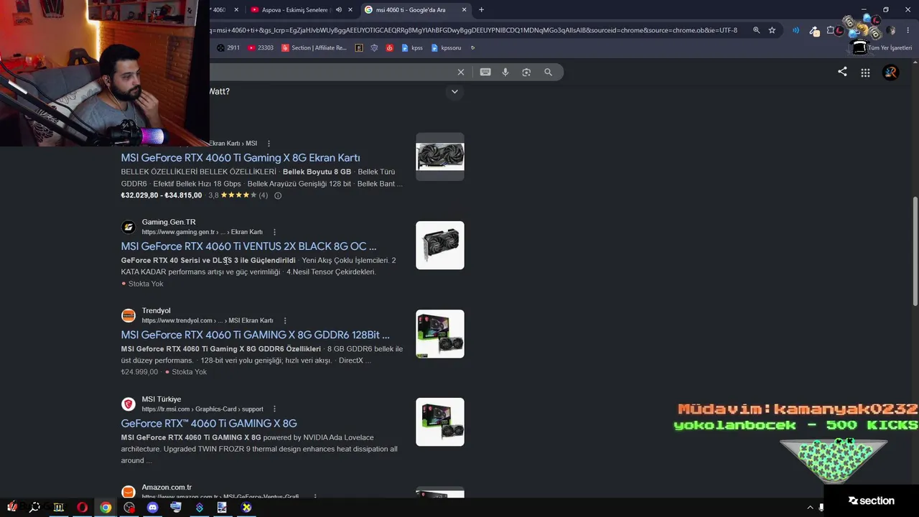The width and height of the screenshot is (919, 517).
Task: Switch to Chrome in the taskbar
Action: click(x=106, y=507)
